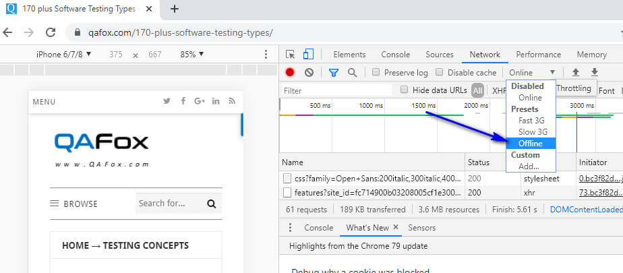Reload the qafox.com page
Image resolution: width=623 pixels, height=273 pixels.
pyautogui.click(x=51, y=32)
